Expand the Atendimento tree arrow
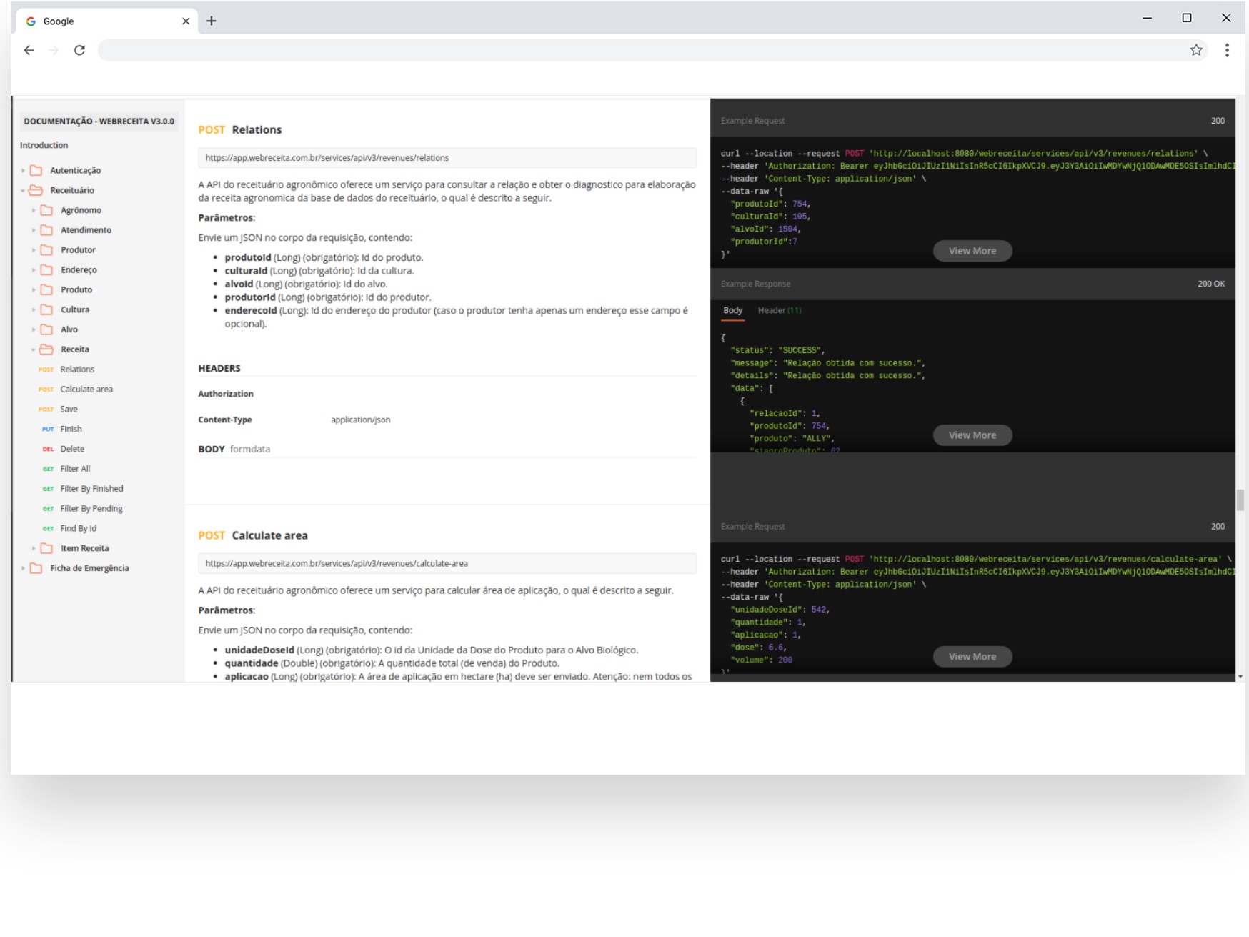 pos(34,230)
